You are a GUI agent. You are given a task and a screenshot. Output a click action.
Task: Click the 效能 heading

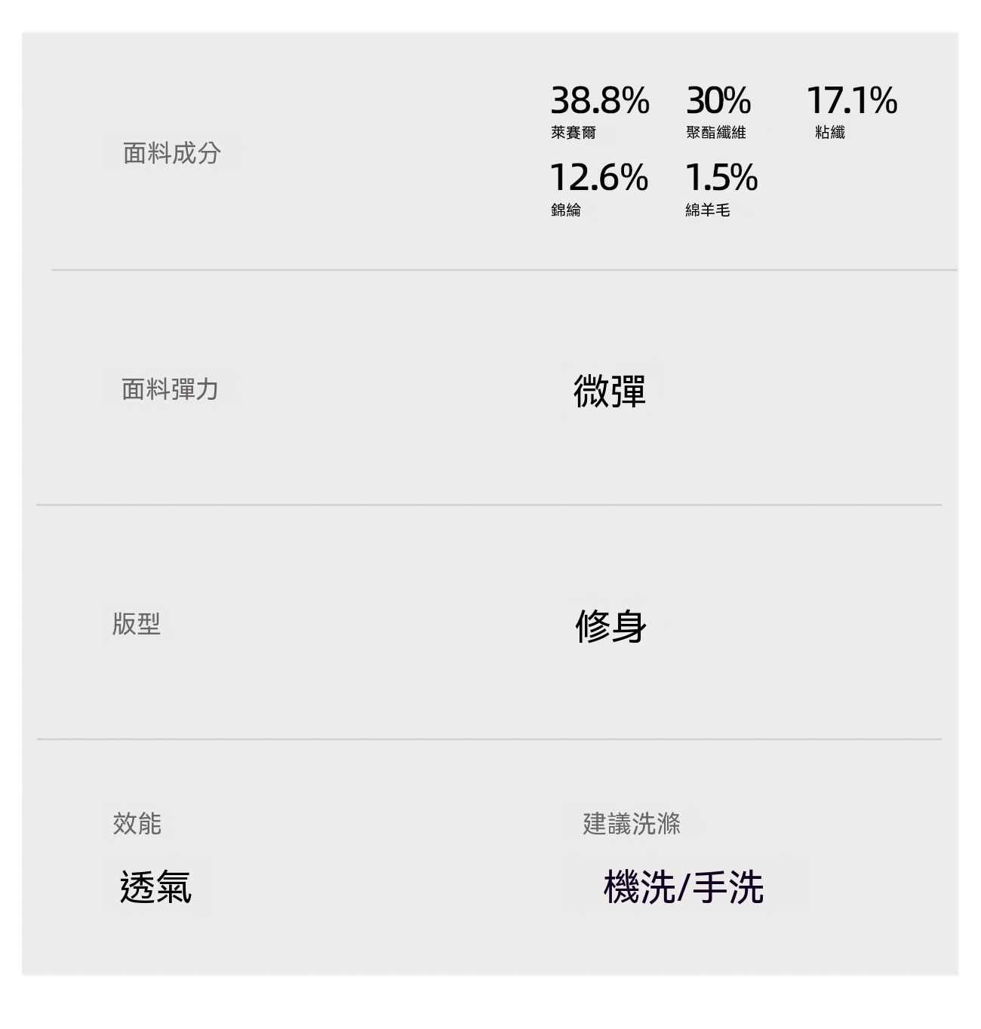(137, 823)
